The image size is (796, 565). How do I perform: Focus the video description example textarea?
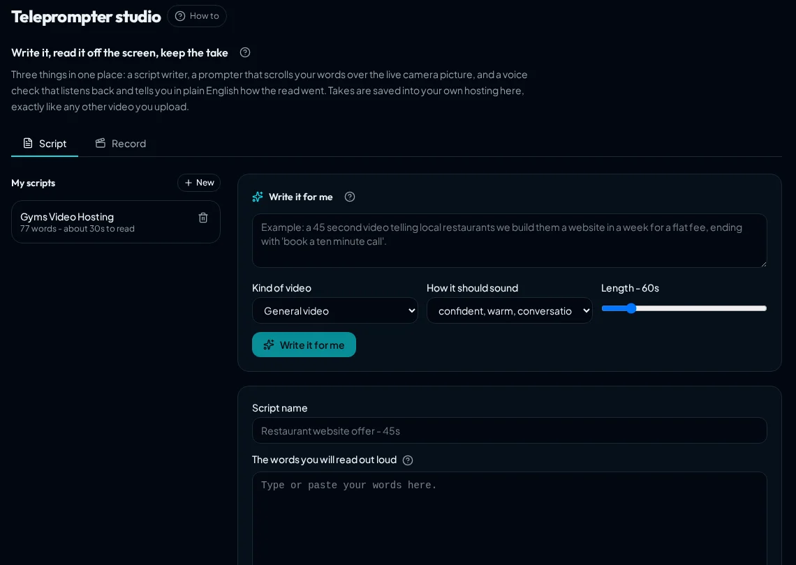click(509, 241)
